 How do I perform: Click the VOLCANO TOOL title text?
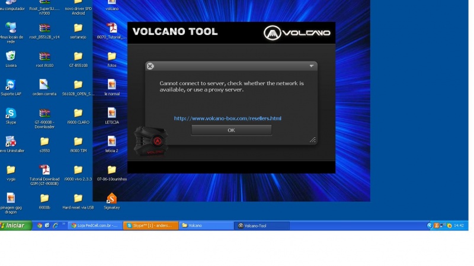pyautogui.click(x=175, y=31)
